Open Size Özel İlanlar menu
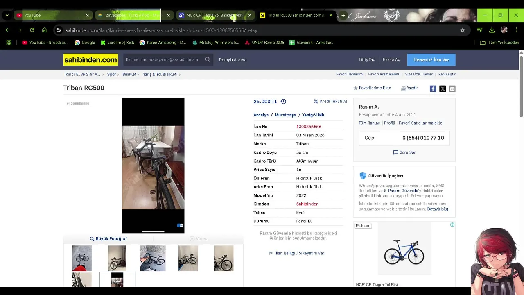Image resolution: width=524 pixels, height=295 pixels. point(419,74)
